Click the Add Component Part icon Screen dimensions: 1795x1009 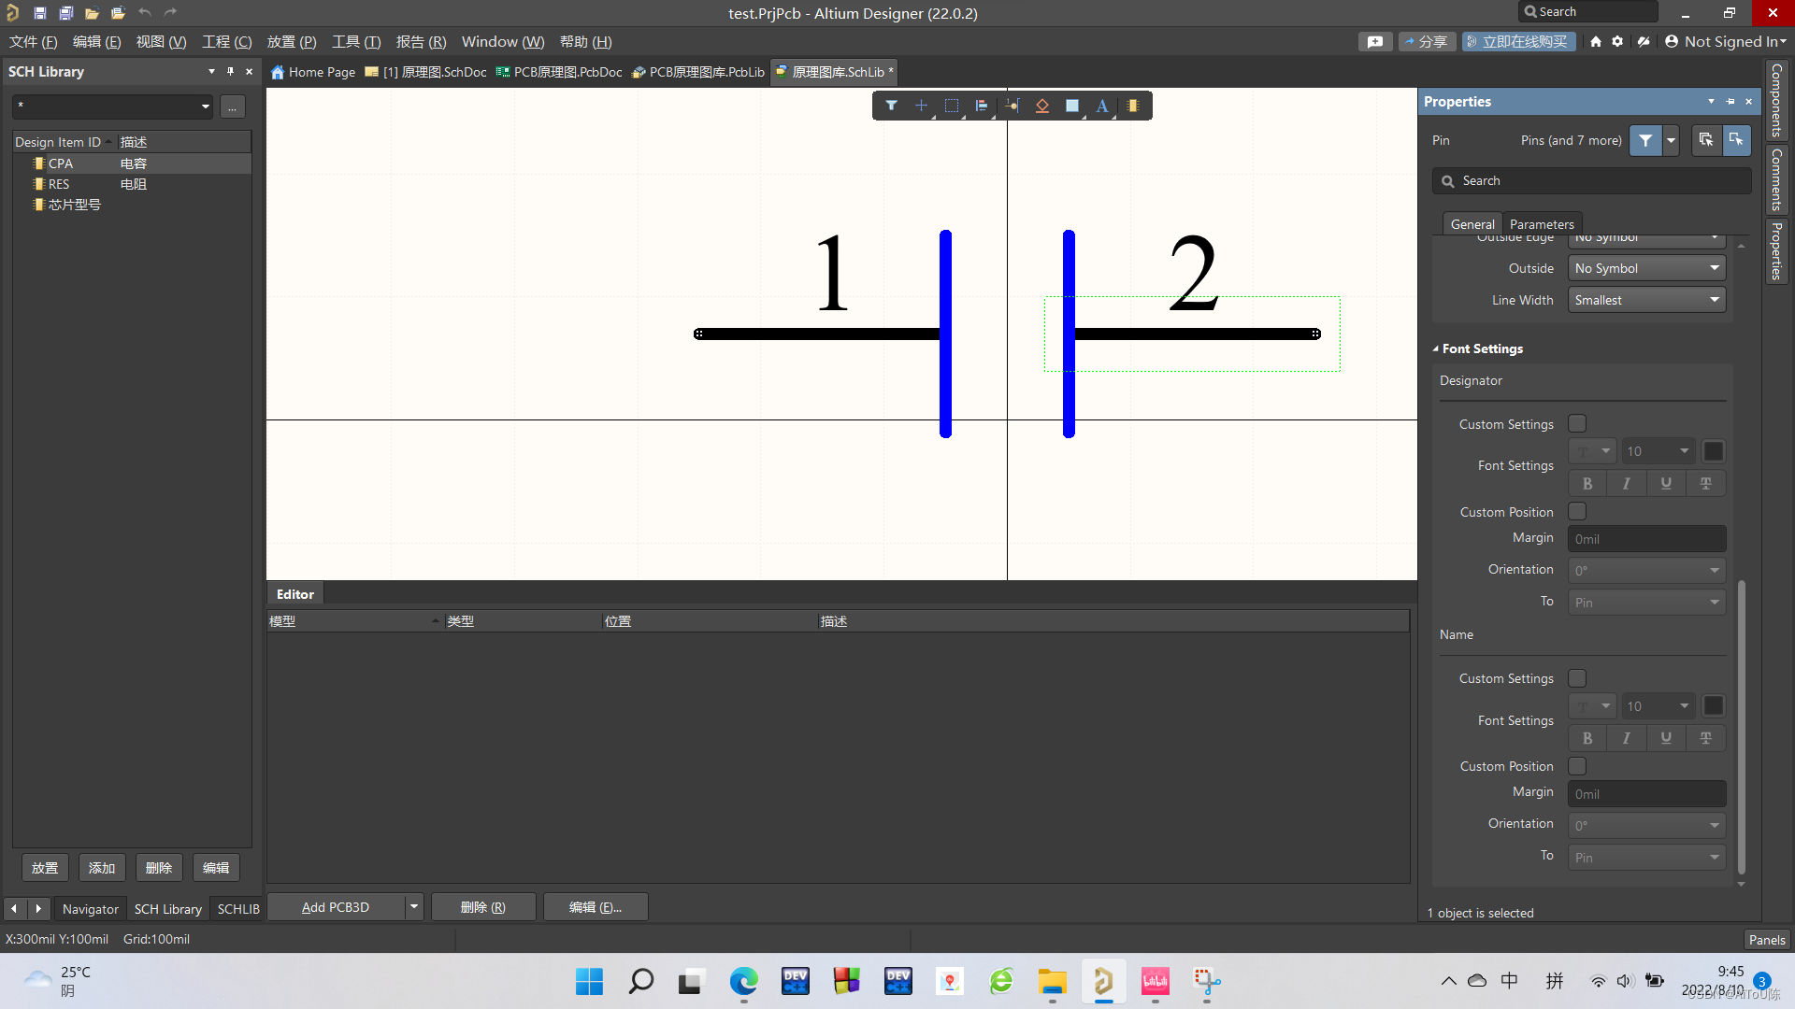(x=1132, y=106)
